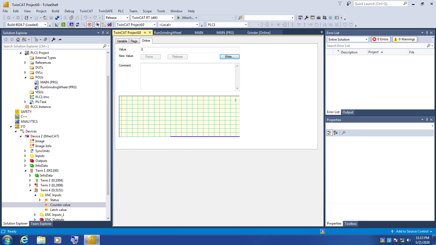Click the Alphabetical sort icon in Properties

point(336,133)
